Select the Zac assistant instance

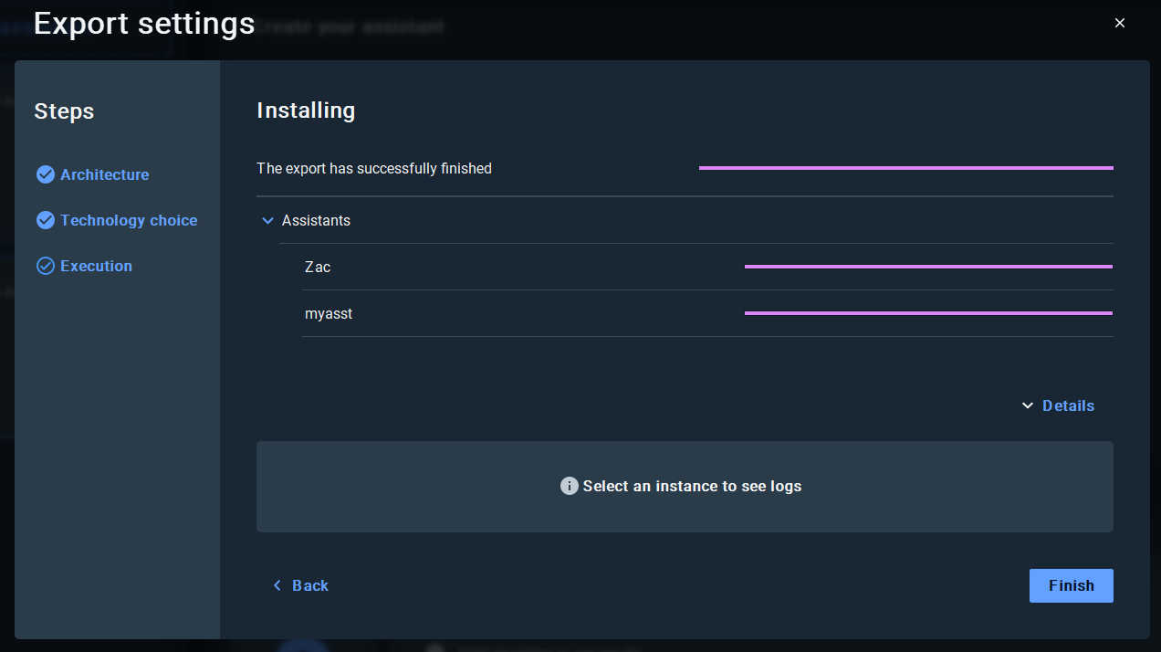click(x=318, y=267)
